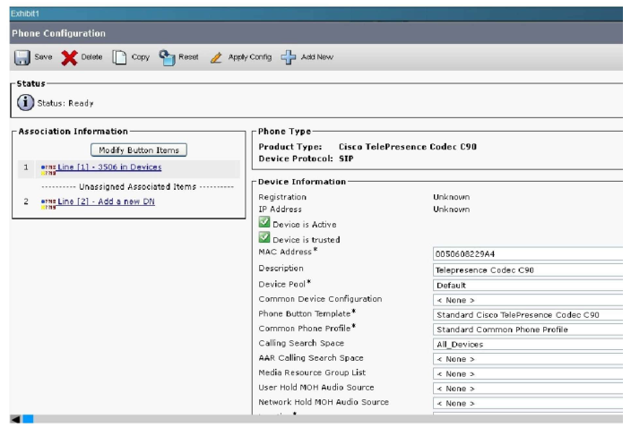
Task: Click the Status info icon
Action: tap(25, 102)
